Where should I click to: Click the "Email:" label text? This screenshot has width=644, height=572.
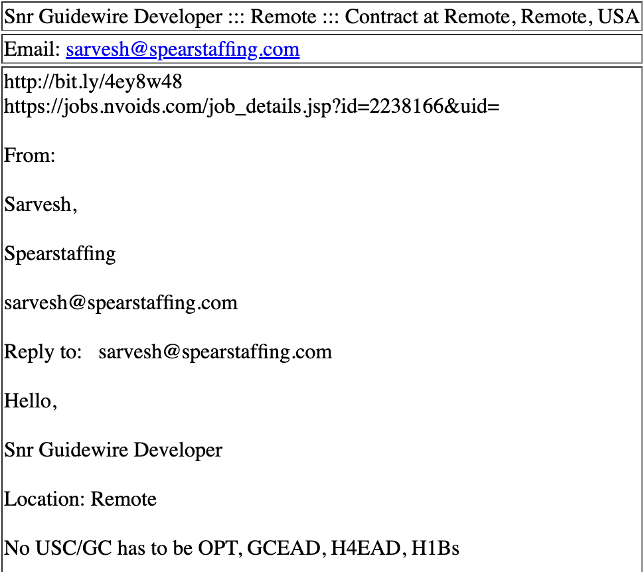[x=33, y=49]
